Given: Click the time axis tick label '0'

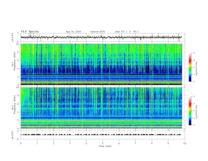Looking at the screenshot, I should pyautogui.click(x=21, y=143).
